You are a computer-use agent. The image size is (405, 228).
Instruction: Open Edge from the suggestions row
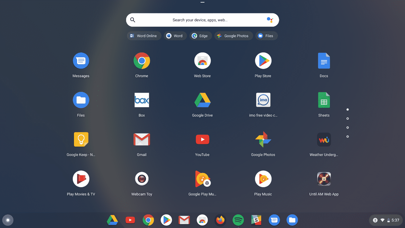pos(201,36)
